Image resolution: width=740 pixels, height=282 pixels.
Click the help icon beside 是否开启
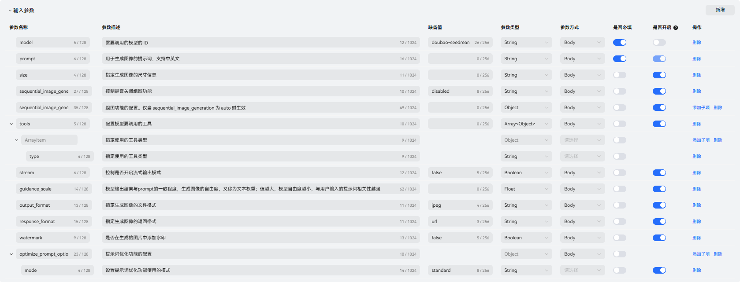click(x=676, y=28)
